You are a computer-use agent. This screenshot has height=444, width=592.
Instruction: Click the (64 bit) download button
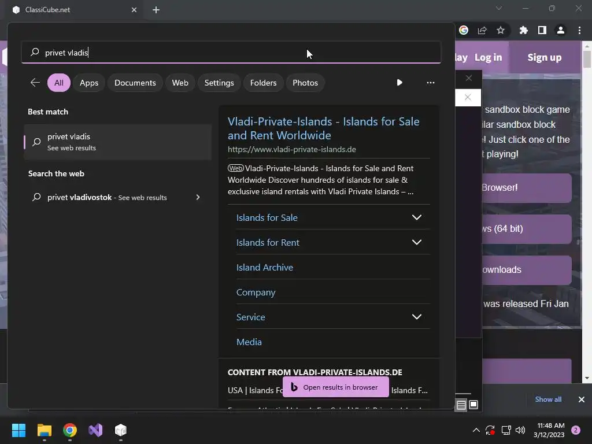tap(526, 229)
